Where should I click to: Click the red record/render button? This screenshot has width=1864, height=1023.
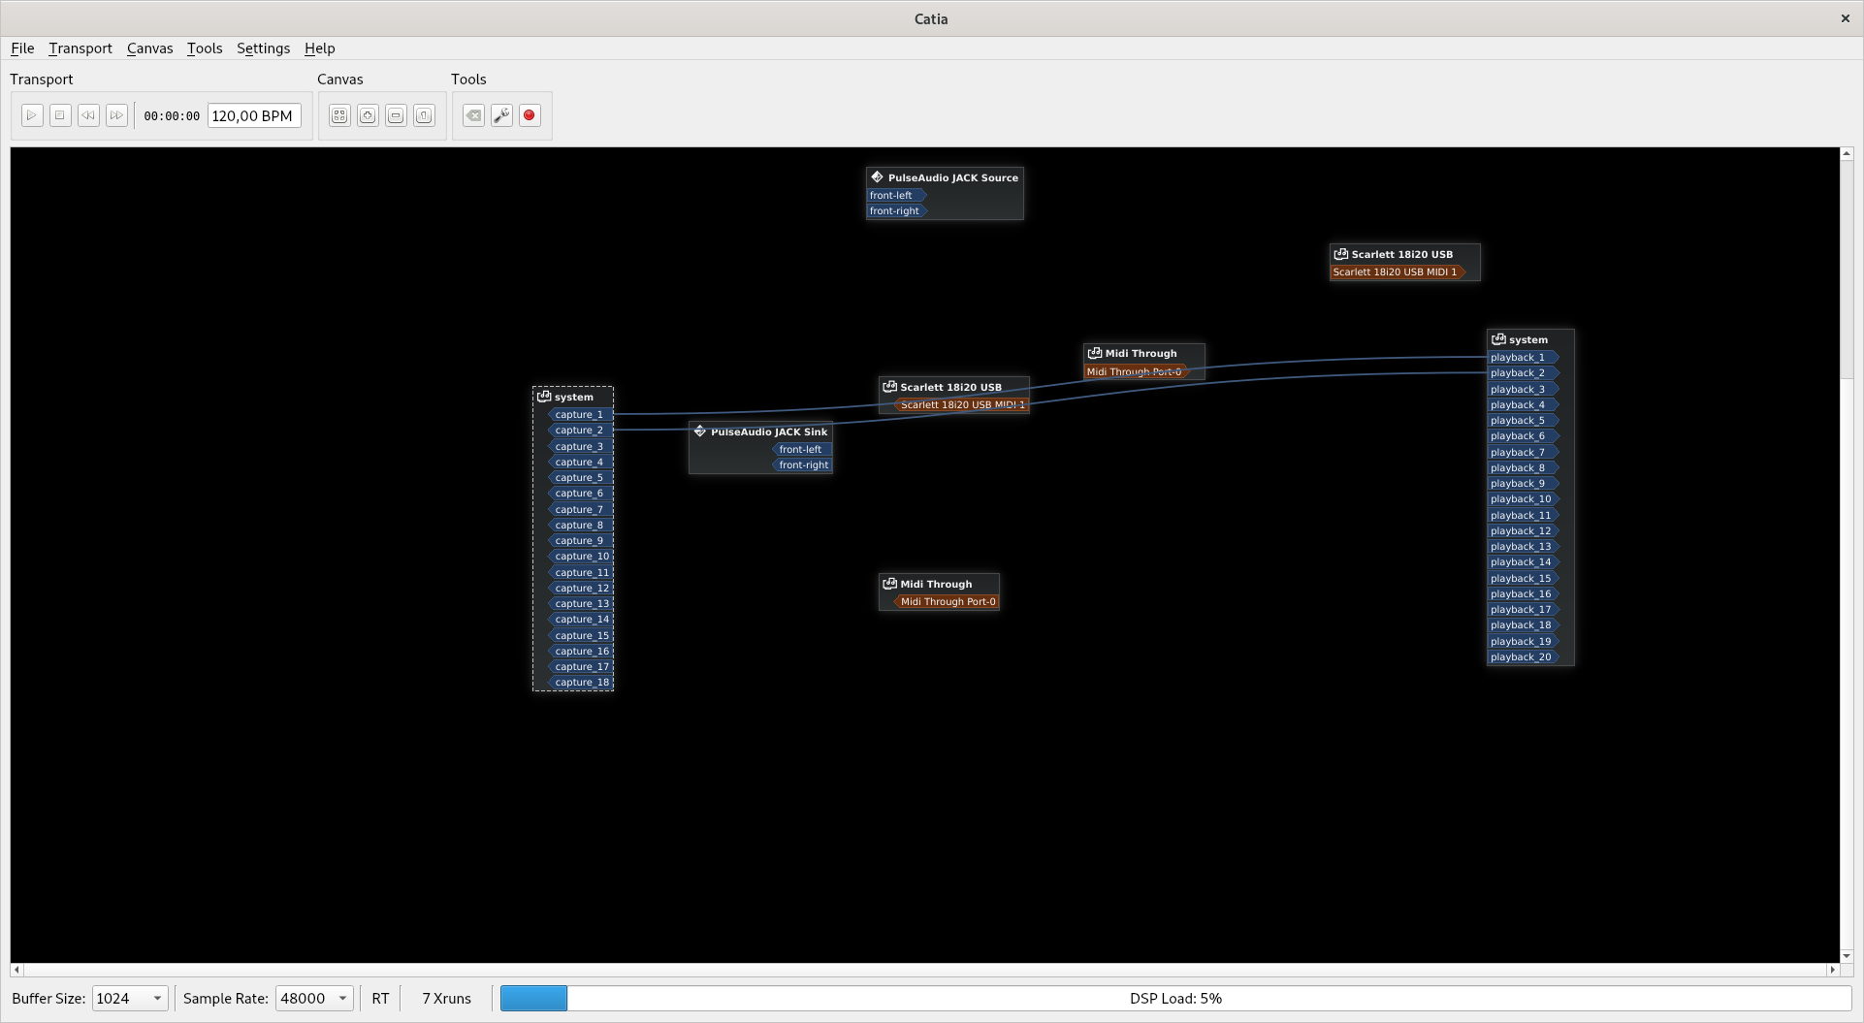coord(530,115)
